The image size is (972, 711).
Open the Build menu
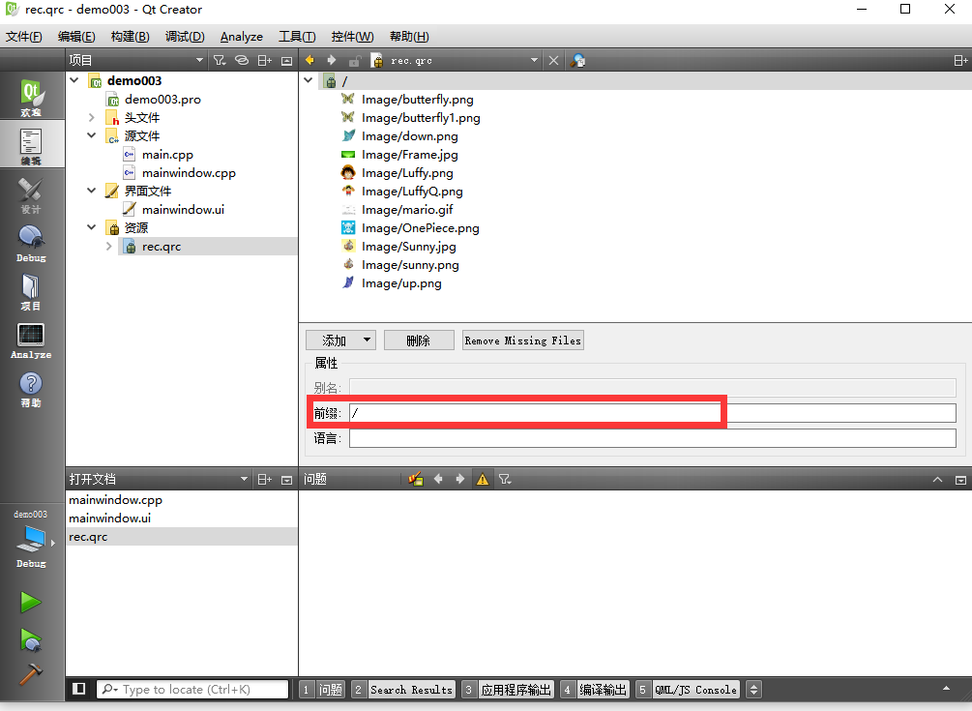coord(130,37)
